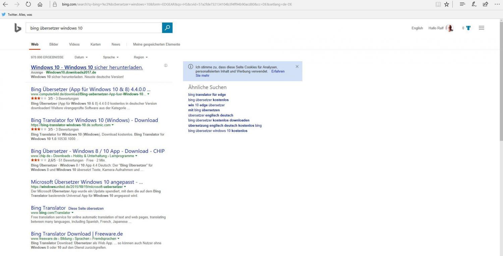Switch to the Videos tab
The width and height of the screenshot is (503, 256).
(x=74, y=44)
